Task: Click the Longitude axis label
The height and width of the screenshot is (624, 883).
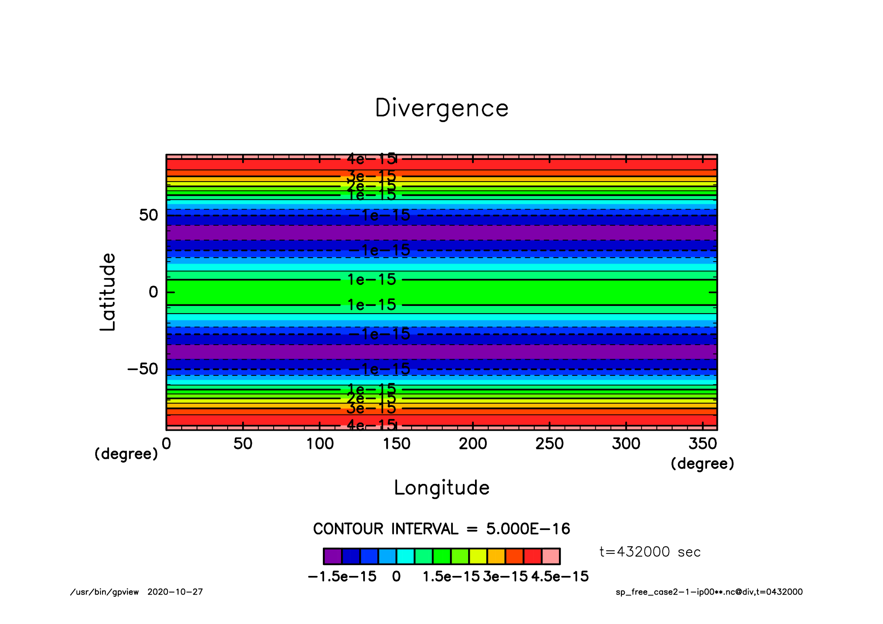Action: [x=441, y=488]
